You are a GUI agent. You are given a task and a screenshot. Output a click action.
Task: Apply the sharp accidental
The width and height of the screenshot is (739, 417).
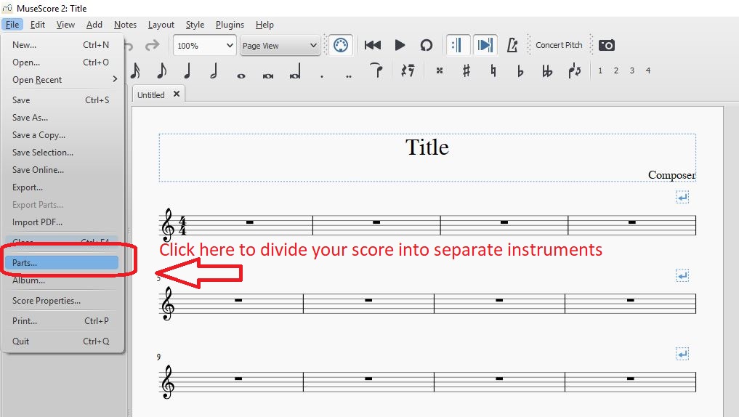(467, 71)
